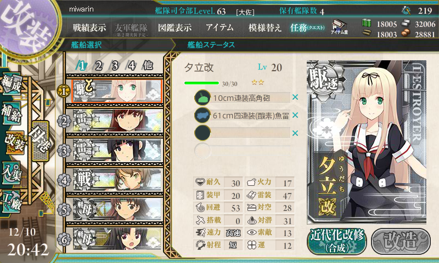This screenshot has height=263, width=439.
Task: Select the 10cm連装高角砲 equipment icon
Action: pyautogui.click(x=202, y=98)
